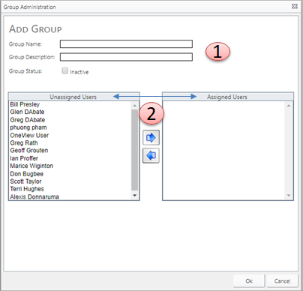Image resolution: width=303 pixels, height=291 pixels.
Task: Select Alexis Donnaruma in unassigned list
Action: click(34, 196)
